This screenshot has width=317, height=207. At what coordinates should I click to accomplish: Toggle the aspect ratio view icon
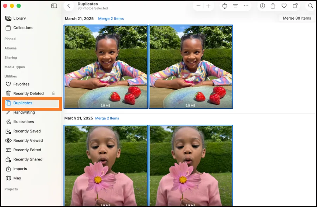tap(225, 6)
